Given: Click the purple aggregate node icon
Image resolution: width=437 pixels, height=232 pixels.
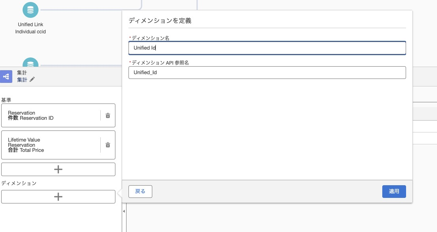Looking at the screenshot, I should [x=6, y=76].
